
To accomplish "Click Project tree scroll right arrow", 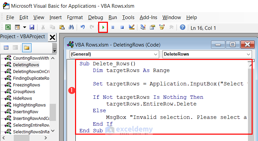I will click(46, 138).
